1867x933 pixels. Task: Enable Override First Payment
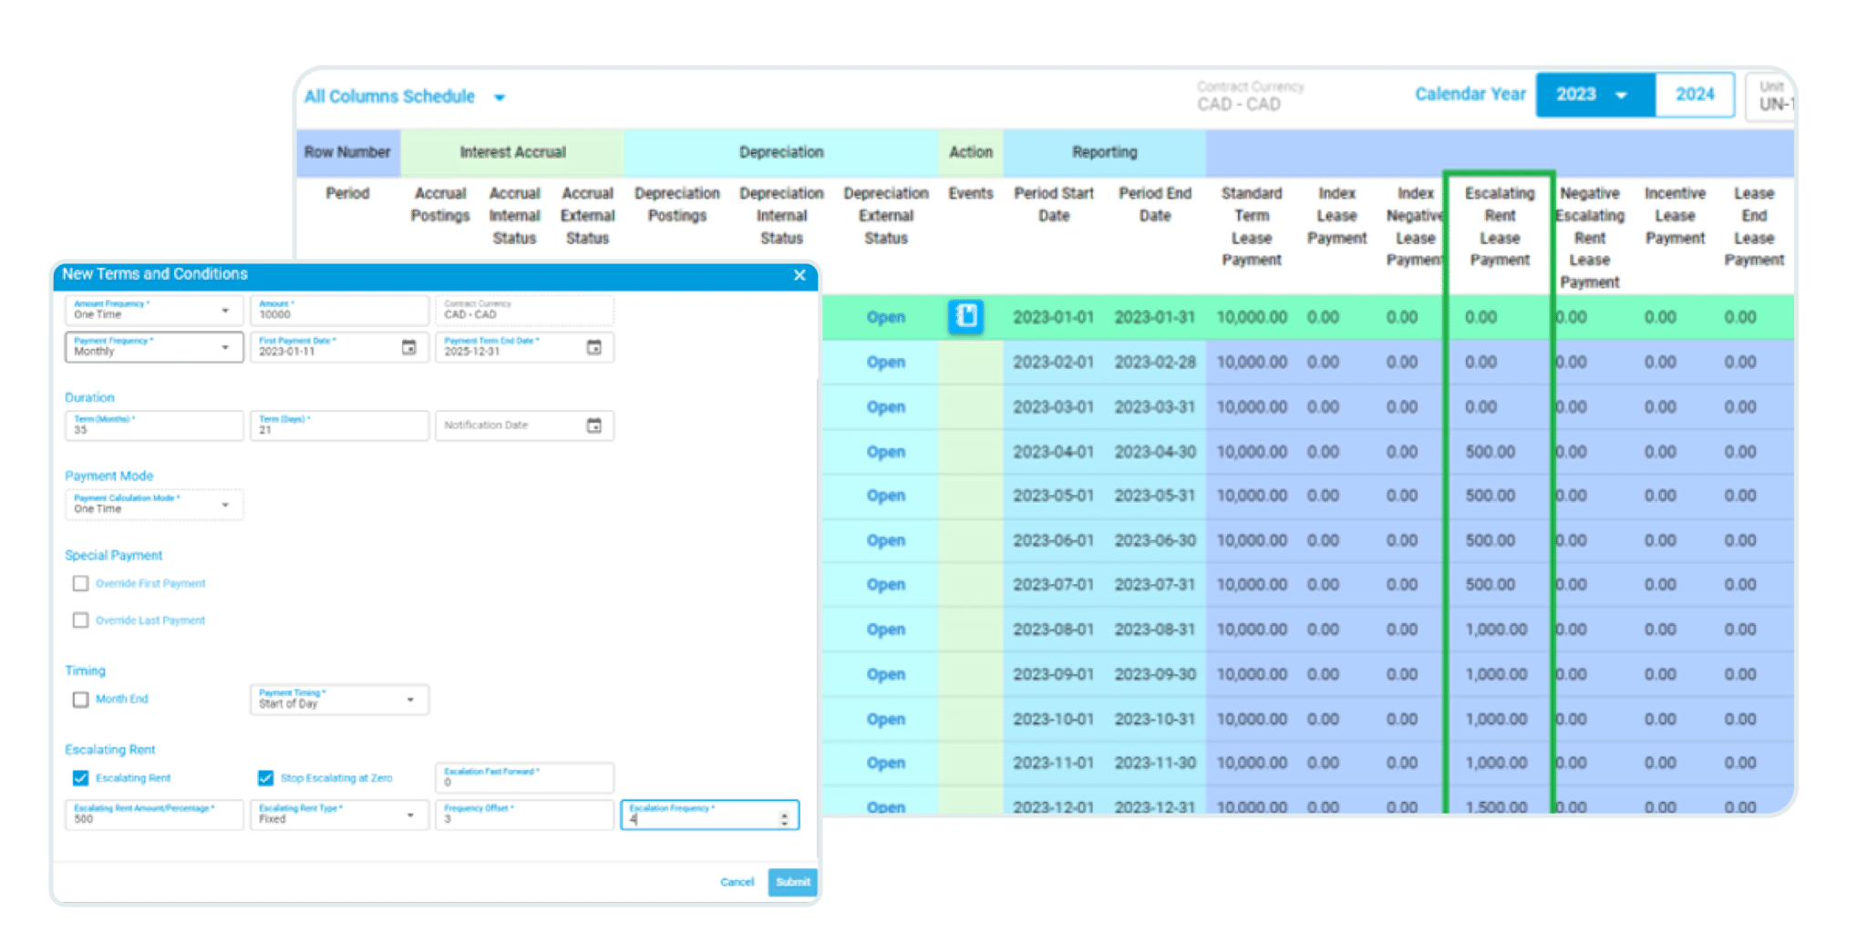(x=78, y=583)
